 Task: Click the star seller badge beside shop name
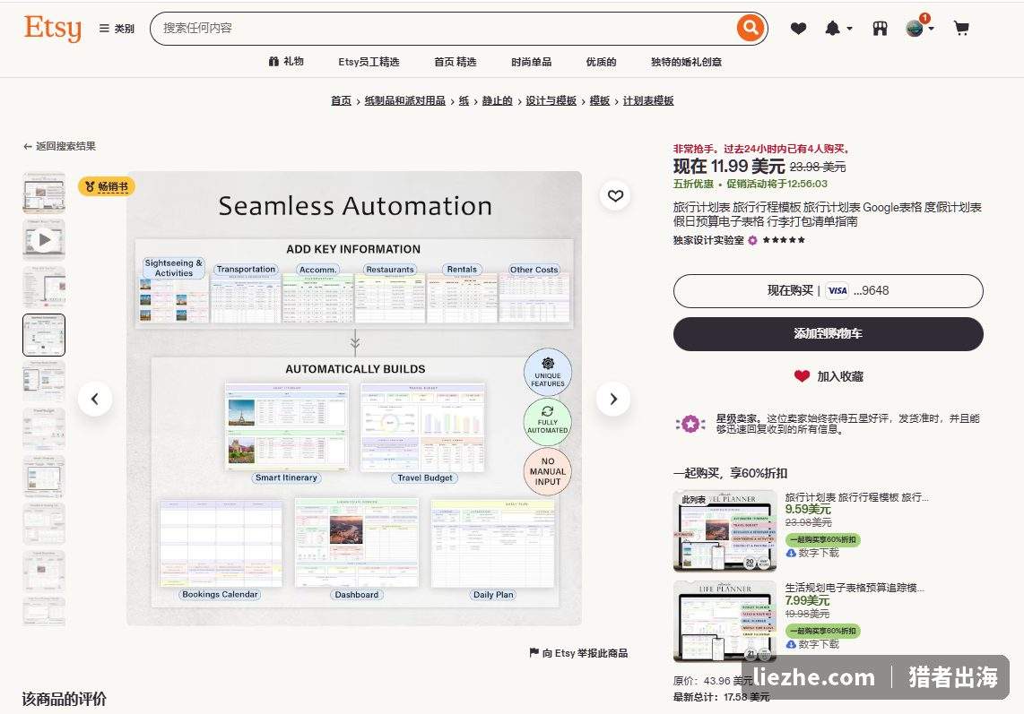(752, 240)
